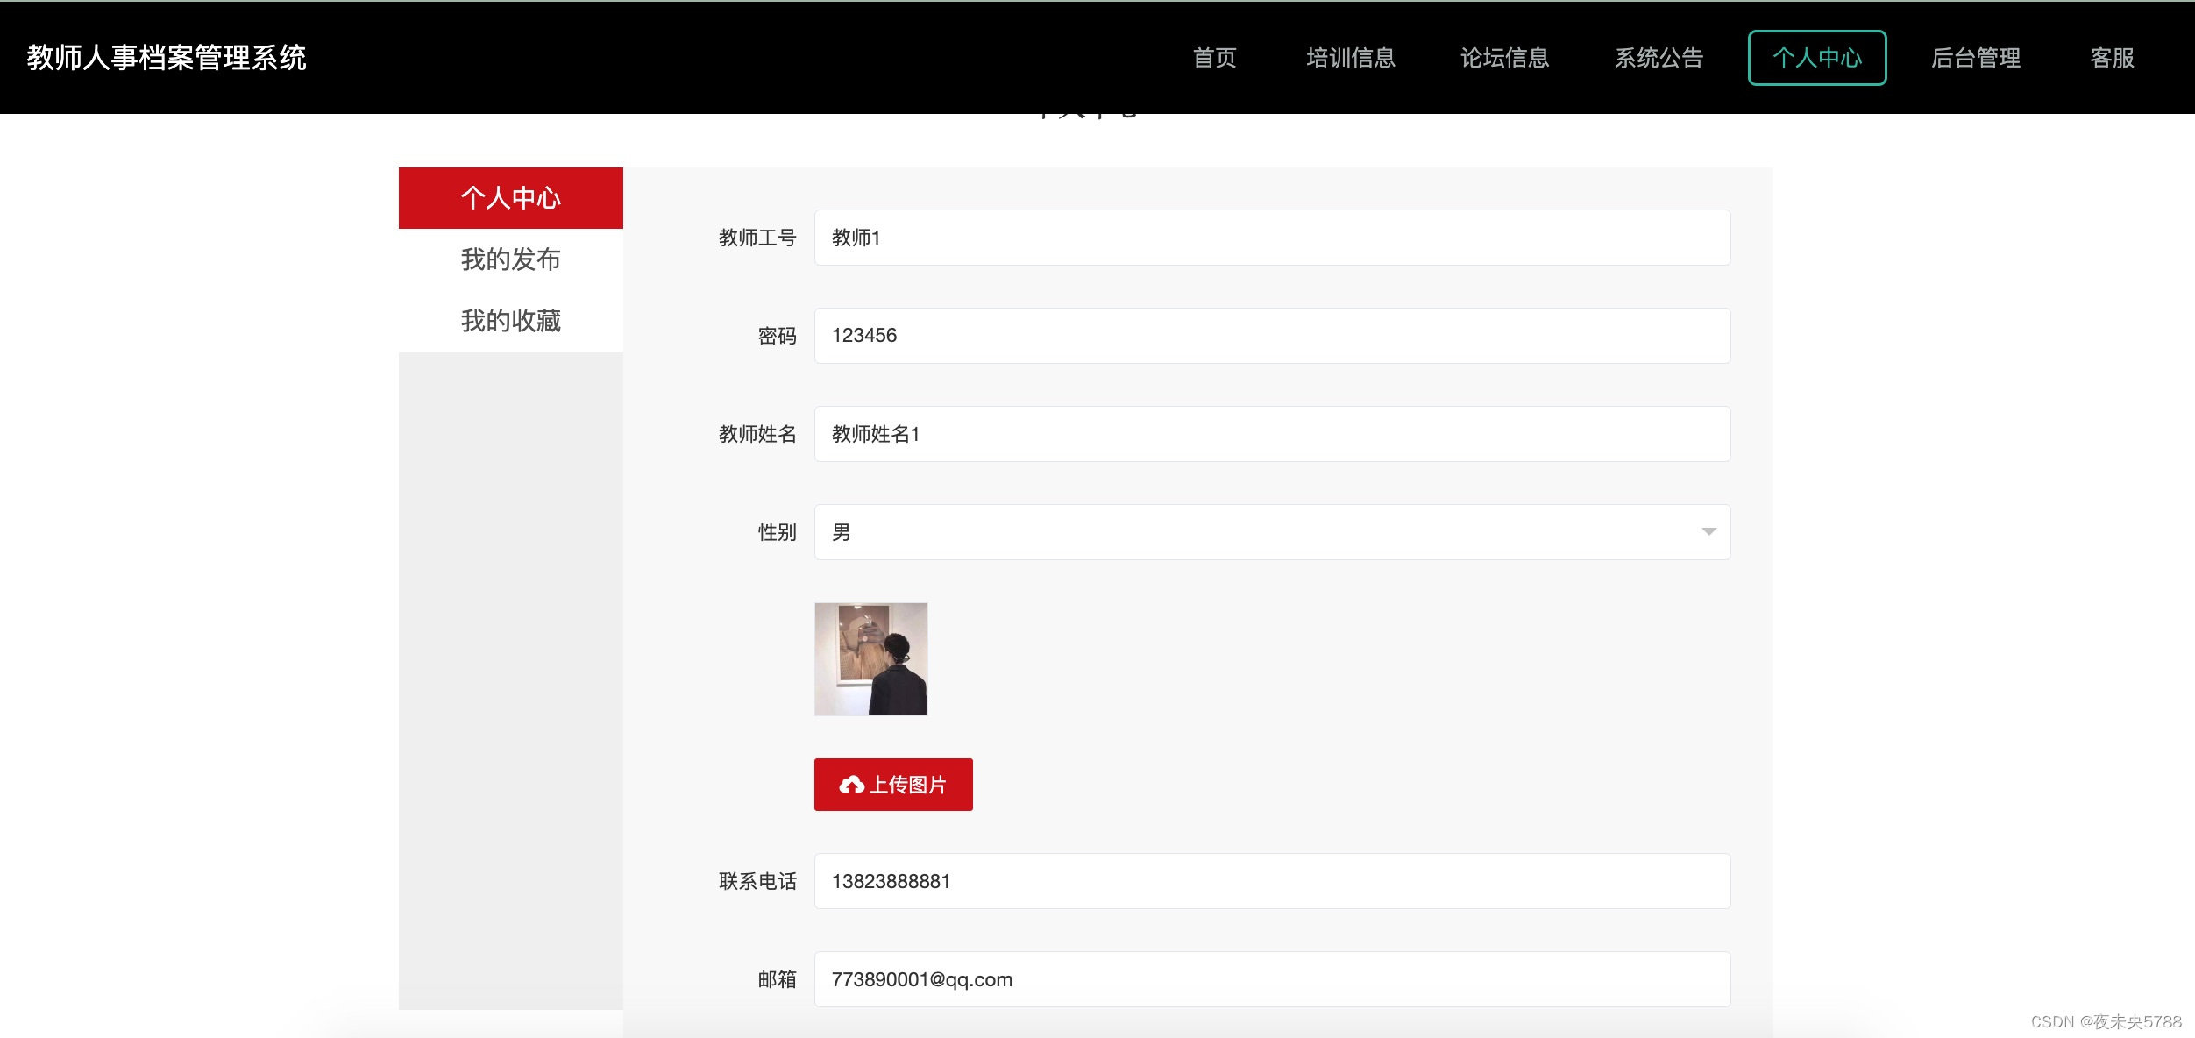Focus the 邮箱 field

click(x=1271, y=979)
